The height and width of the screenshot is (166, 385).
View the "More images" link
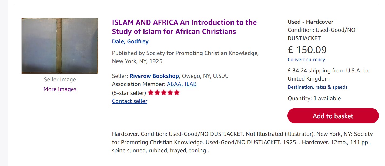coord(60,89)
